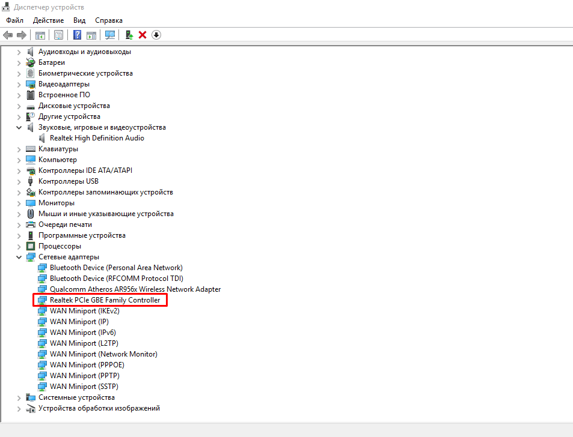The height and width of the screenshot is (437, 573).
Task: Select WAN Miniport (IKEv2)
Action: [x=84, y=311]
